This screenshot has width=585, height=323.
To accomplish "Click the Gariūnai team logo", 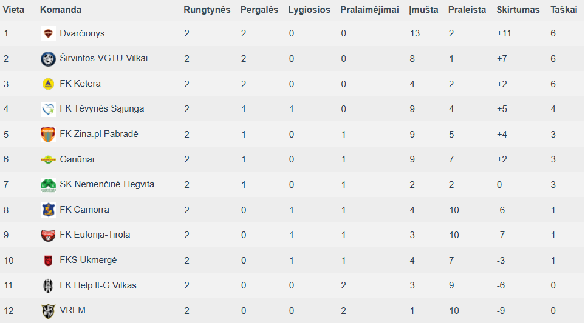I will coord(48,159).
